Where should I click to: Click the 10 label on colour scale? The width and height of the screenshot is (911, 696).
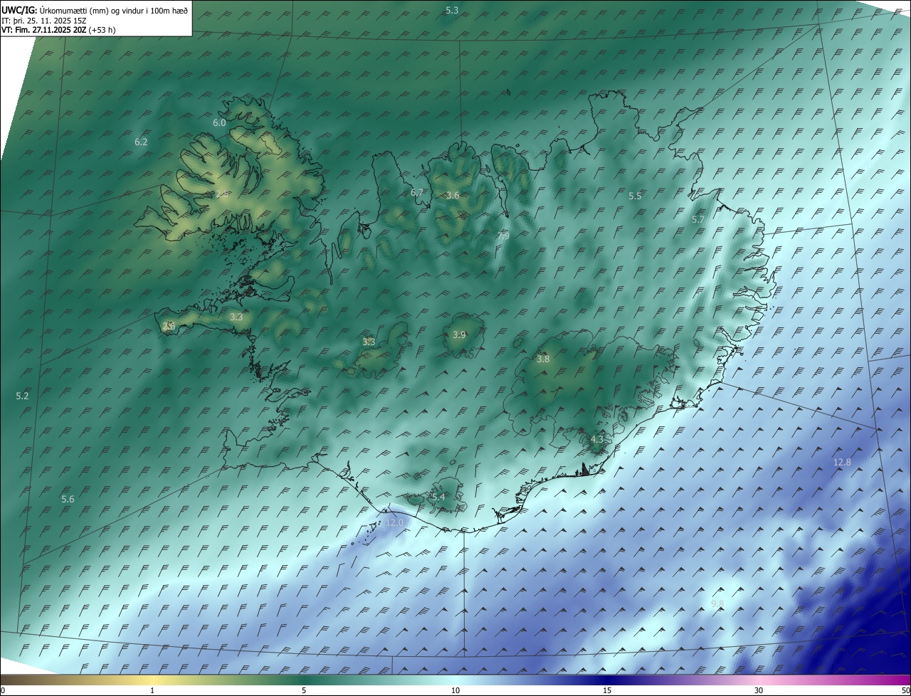point(455,690)
